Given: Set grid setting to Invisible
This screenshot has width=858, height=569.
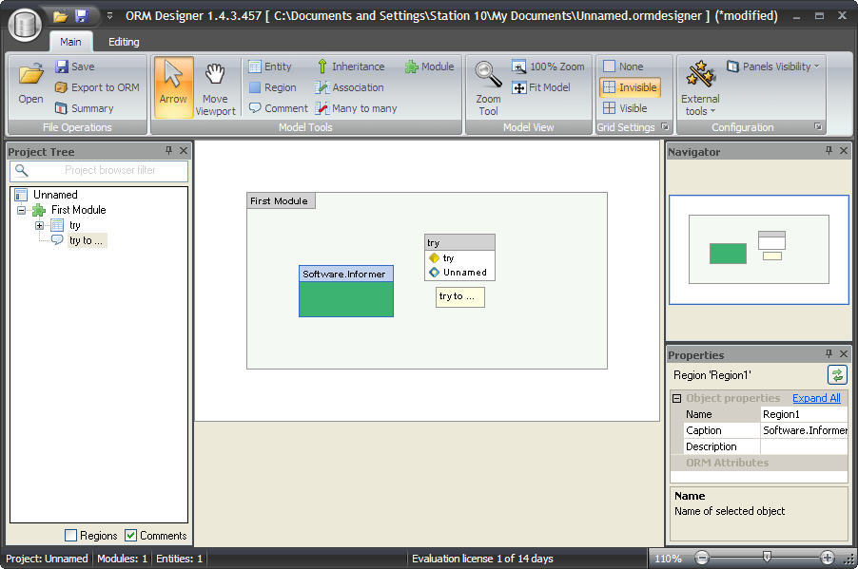Looking at the screenshot, I should tap(630, 87).
